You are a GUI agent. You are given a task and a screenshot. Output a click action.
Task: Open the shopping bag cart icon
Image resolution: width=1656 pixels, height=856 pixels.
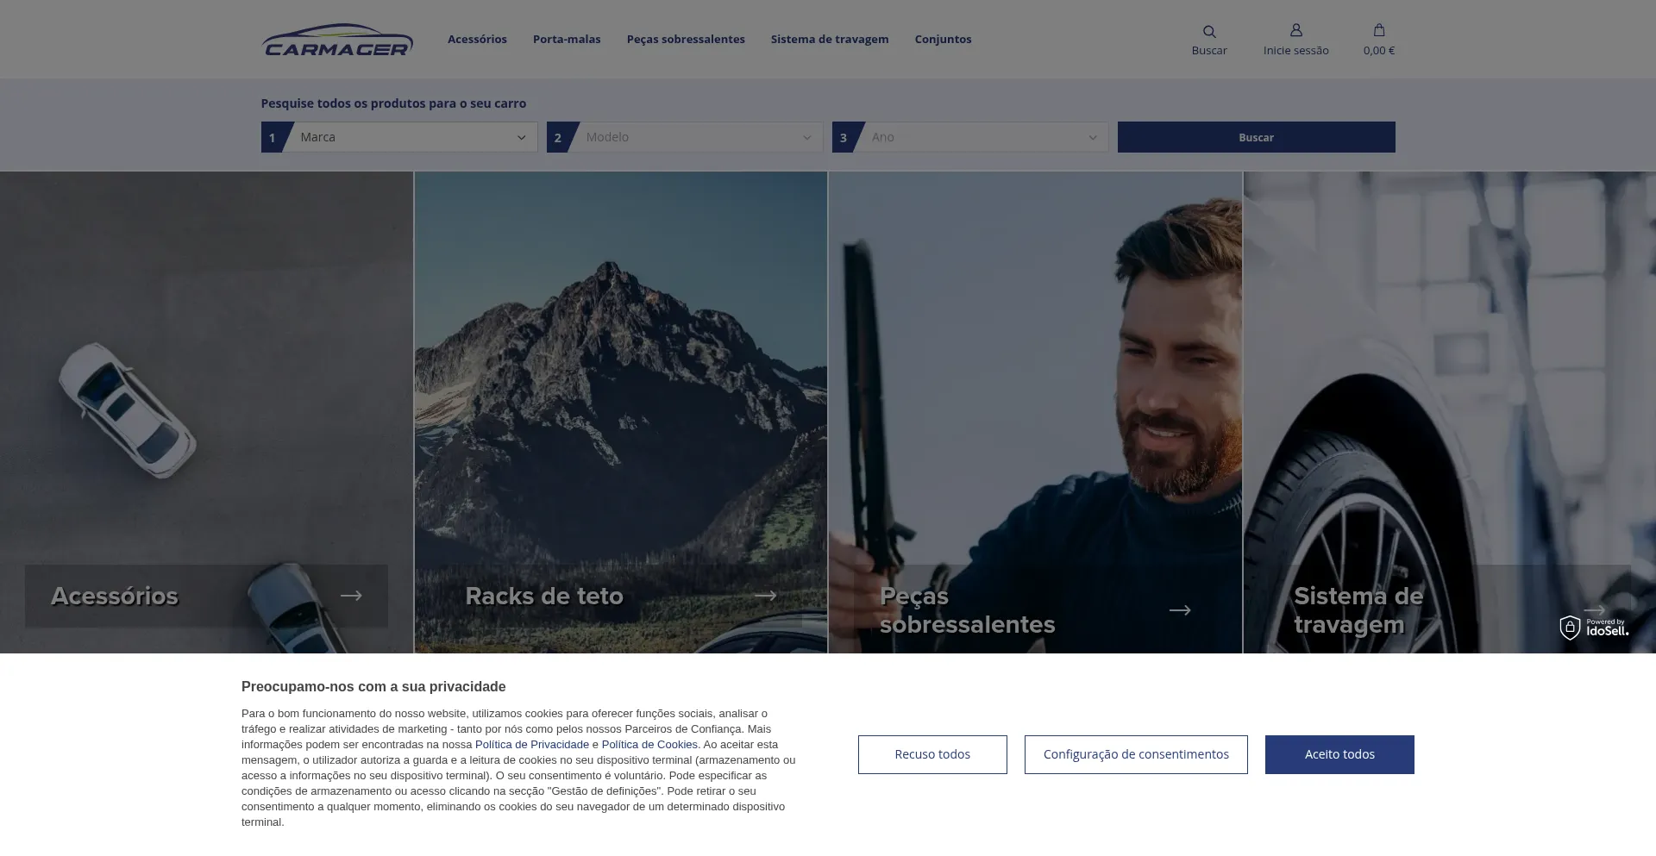[x=1378, y=30]
